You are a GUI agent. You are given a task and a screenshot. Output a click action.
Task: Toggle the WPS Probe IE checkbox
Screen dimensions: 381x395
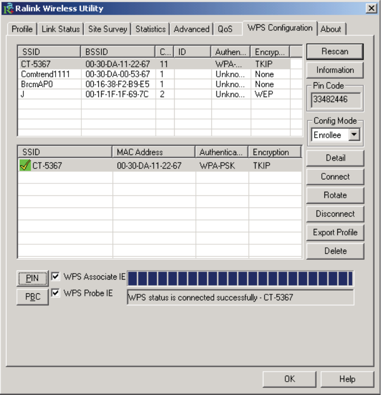pos(56,293)
